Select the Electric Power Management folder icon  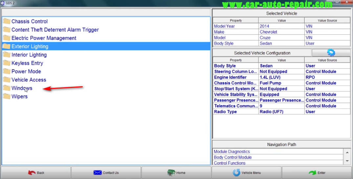(7, 38)
